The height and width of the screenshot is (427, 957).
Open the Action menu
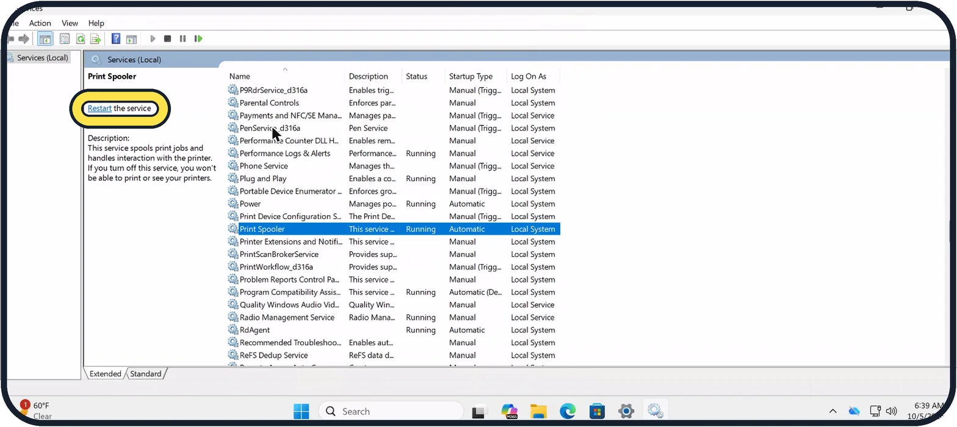click(x=40, y=23)
